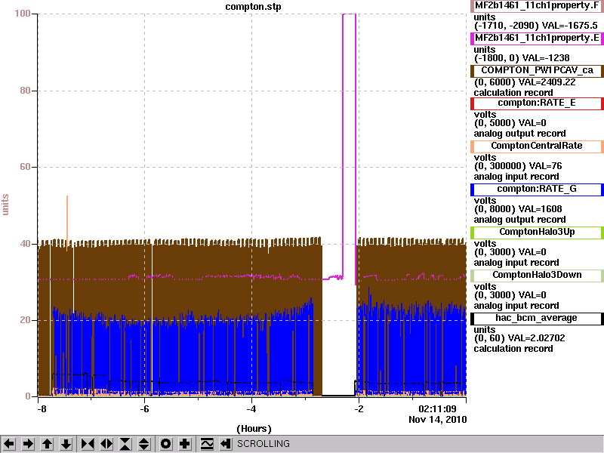Select the hac_bcm_average legend entry
604x453 pixels.
click(537, 319)
